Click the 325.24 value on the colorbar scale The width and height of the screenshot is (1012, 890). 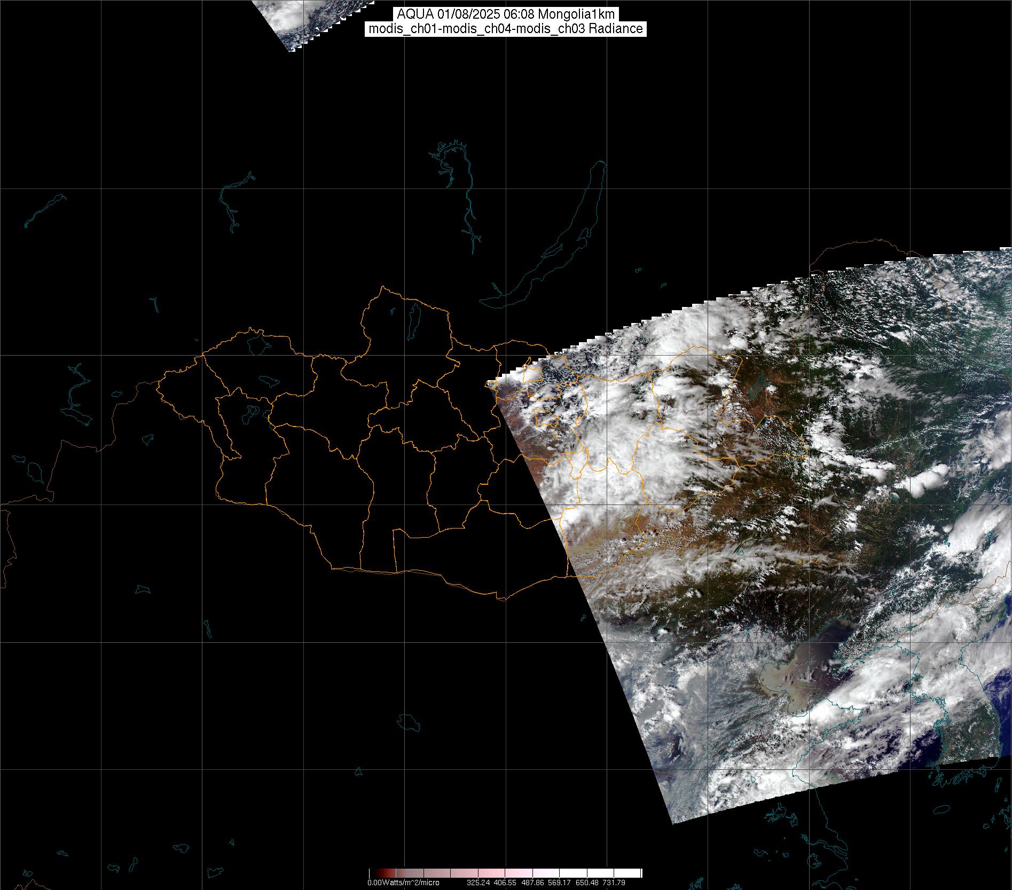[x=478, y=883]
